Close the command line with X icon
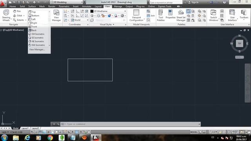Viewport: 251px width, 141px height. 54,124
